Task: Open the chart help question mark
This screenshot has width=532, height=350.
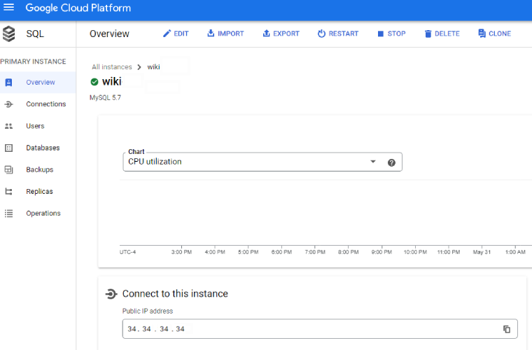Action: tap(391, 163)
